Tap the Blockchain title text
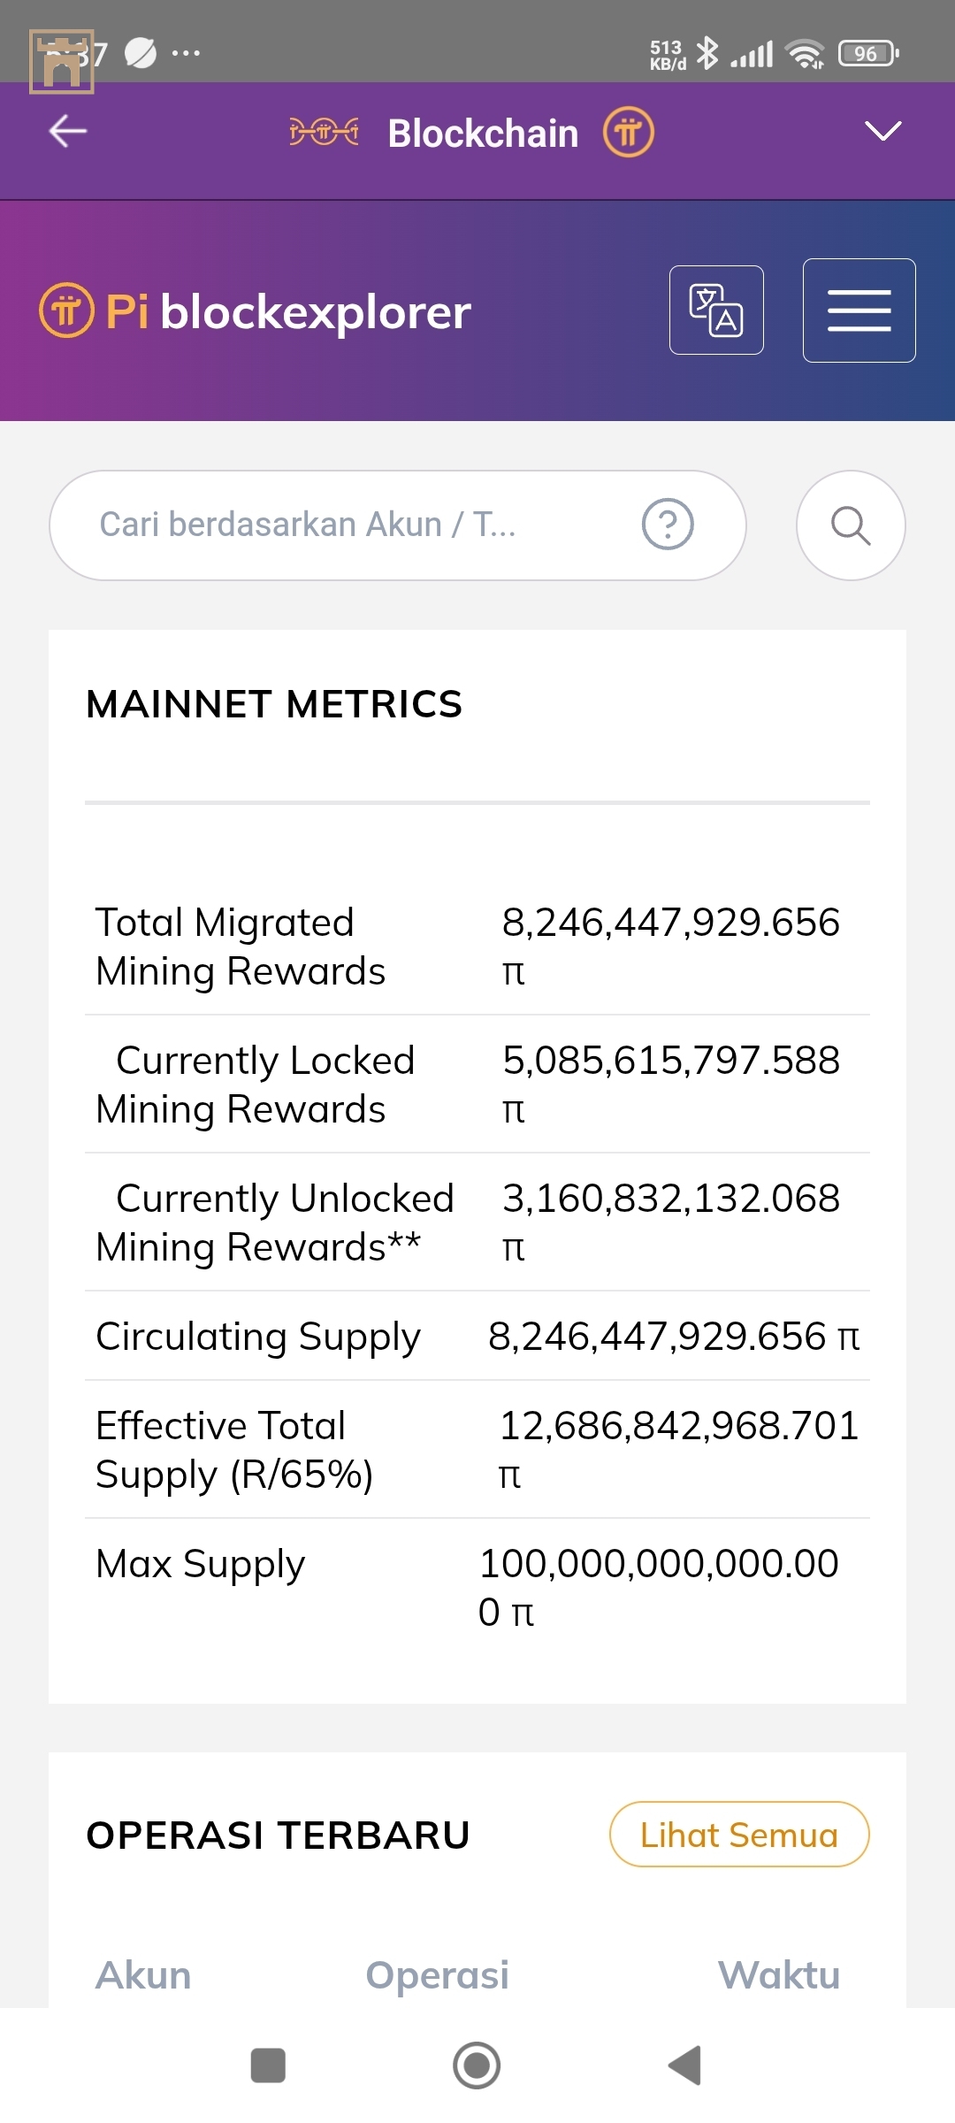The image size is (955, 2123). click(x=483, y=134)
